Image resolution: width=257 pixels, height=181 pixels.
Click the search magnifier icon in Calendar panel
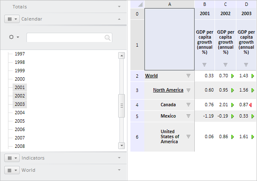pyautogui.click(x=108, y=38)
